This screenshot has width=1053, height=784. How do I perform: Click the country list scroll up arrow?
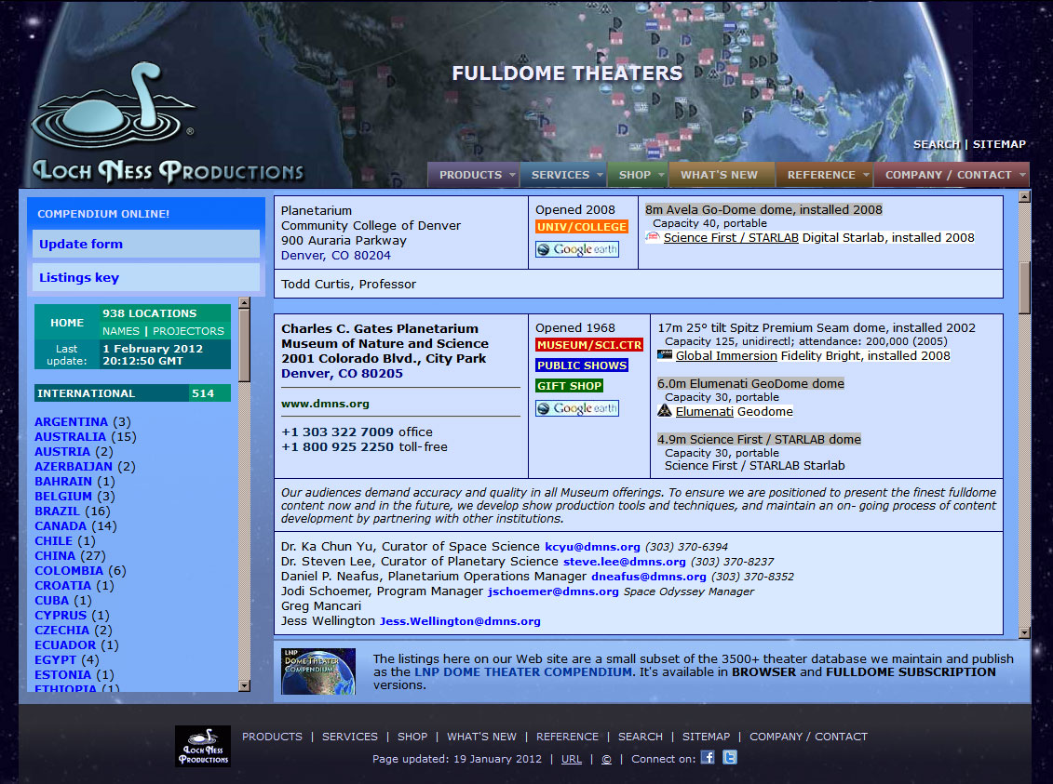pos(245,303)
